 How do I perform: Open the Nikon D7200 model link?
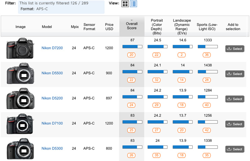coord(52,48)
